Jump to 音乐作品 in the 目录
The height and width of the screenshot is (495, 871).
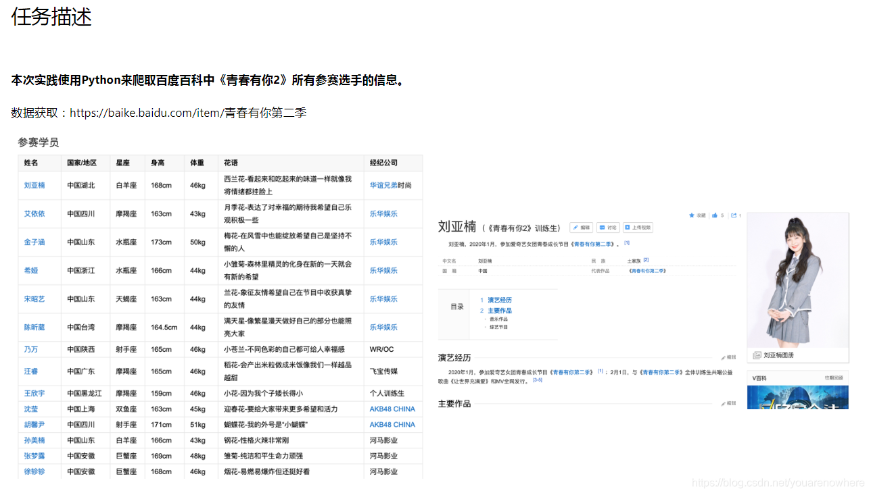click(x=498, y=319)
